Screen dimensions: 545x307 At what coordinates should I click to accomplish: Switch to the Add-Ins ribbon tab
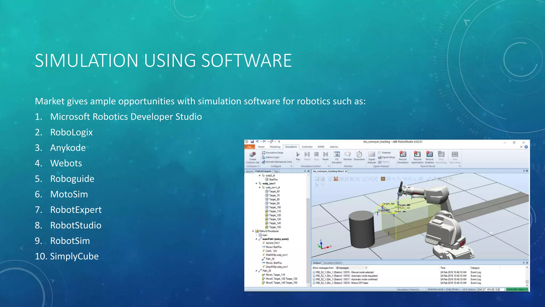pyautogui.click(x=334, y=147)
